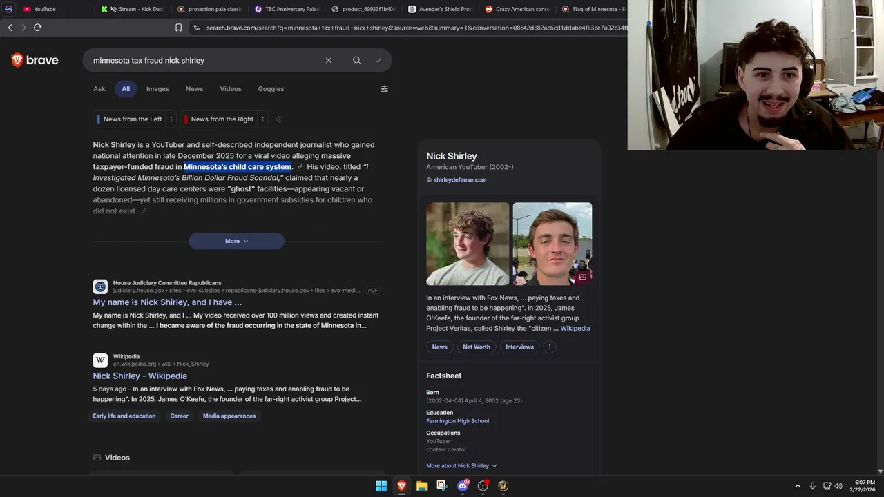Open Snipping Tool in taskbar
Screen dimensions: 884x497
click(x=442, y=486)
